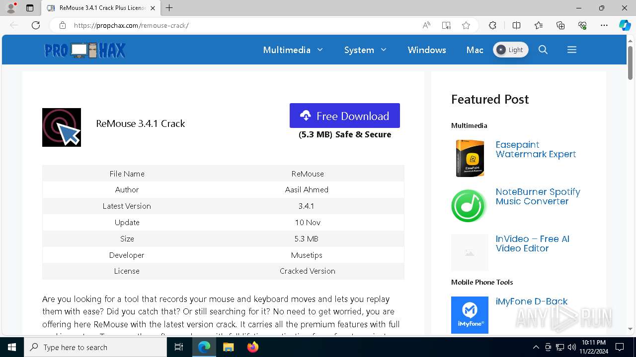Open browser Extensions icon
This screenshot has height=357, width=636.
(492, 25)
